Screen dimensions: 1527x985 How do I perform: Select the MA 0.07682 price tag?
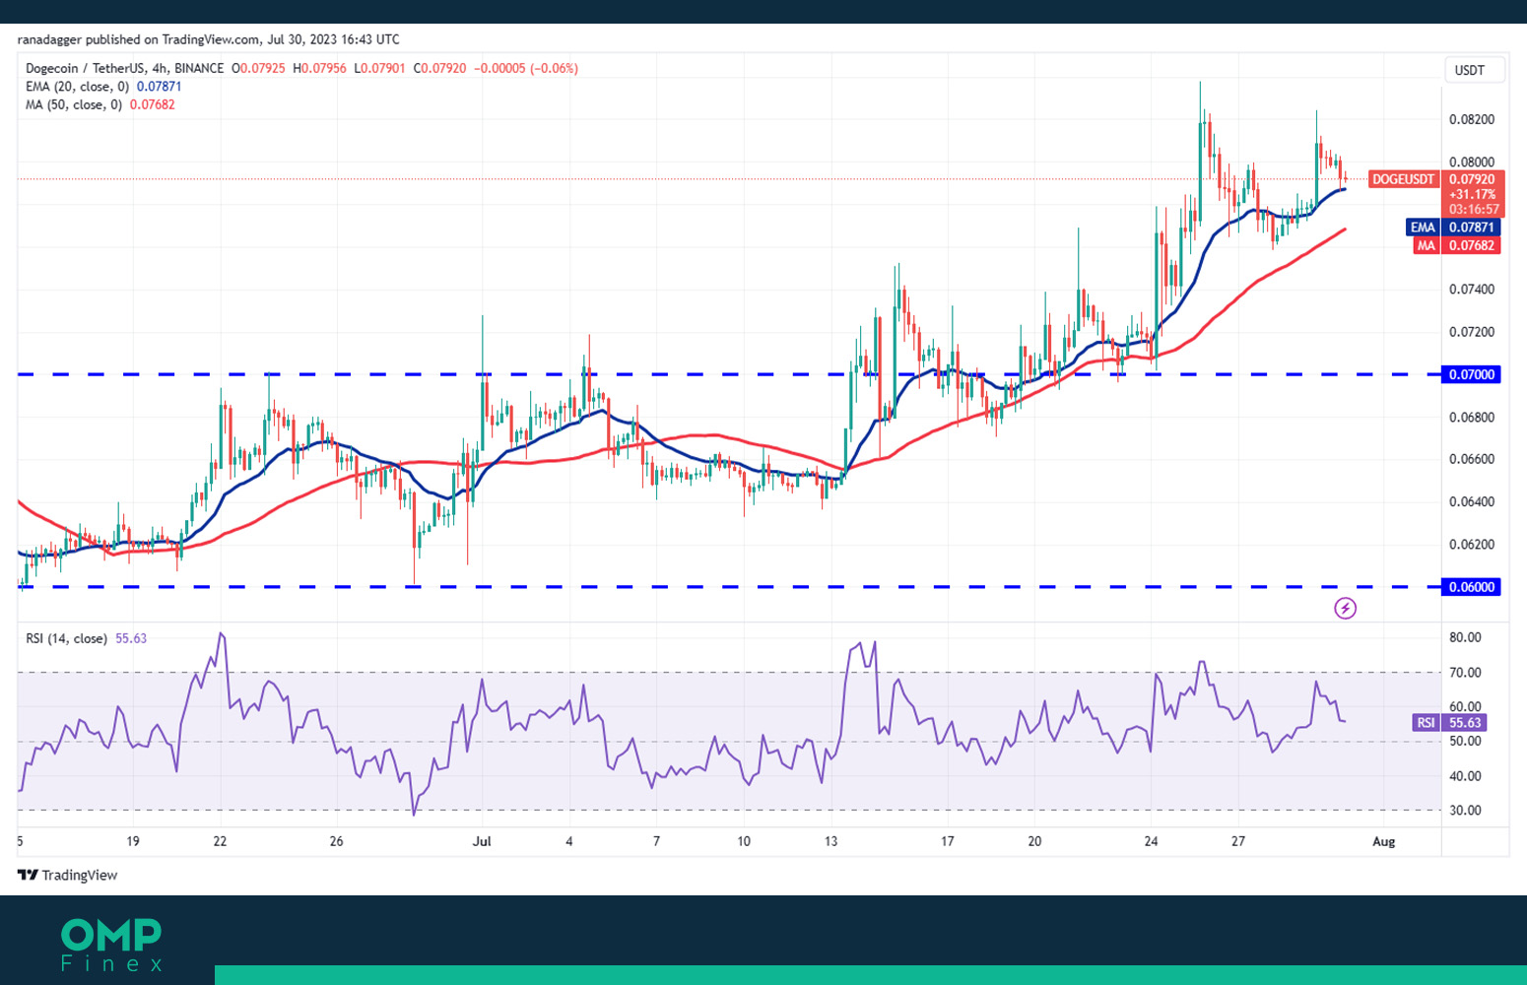(1457, 245)
